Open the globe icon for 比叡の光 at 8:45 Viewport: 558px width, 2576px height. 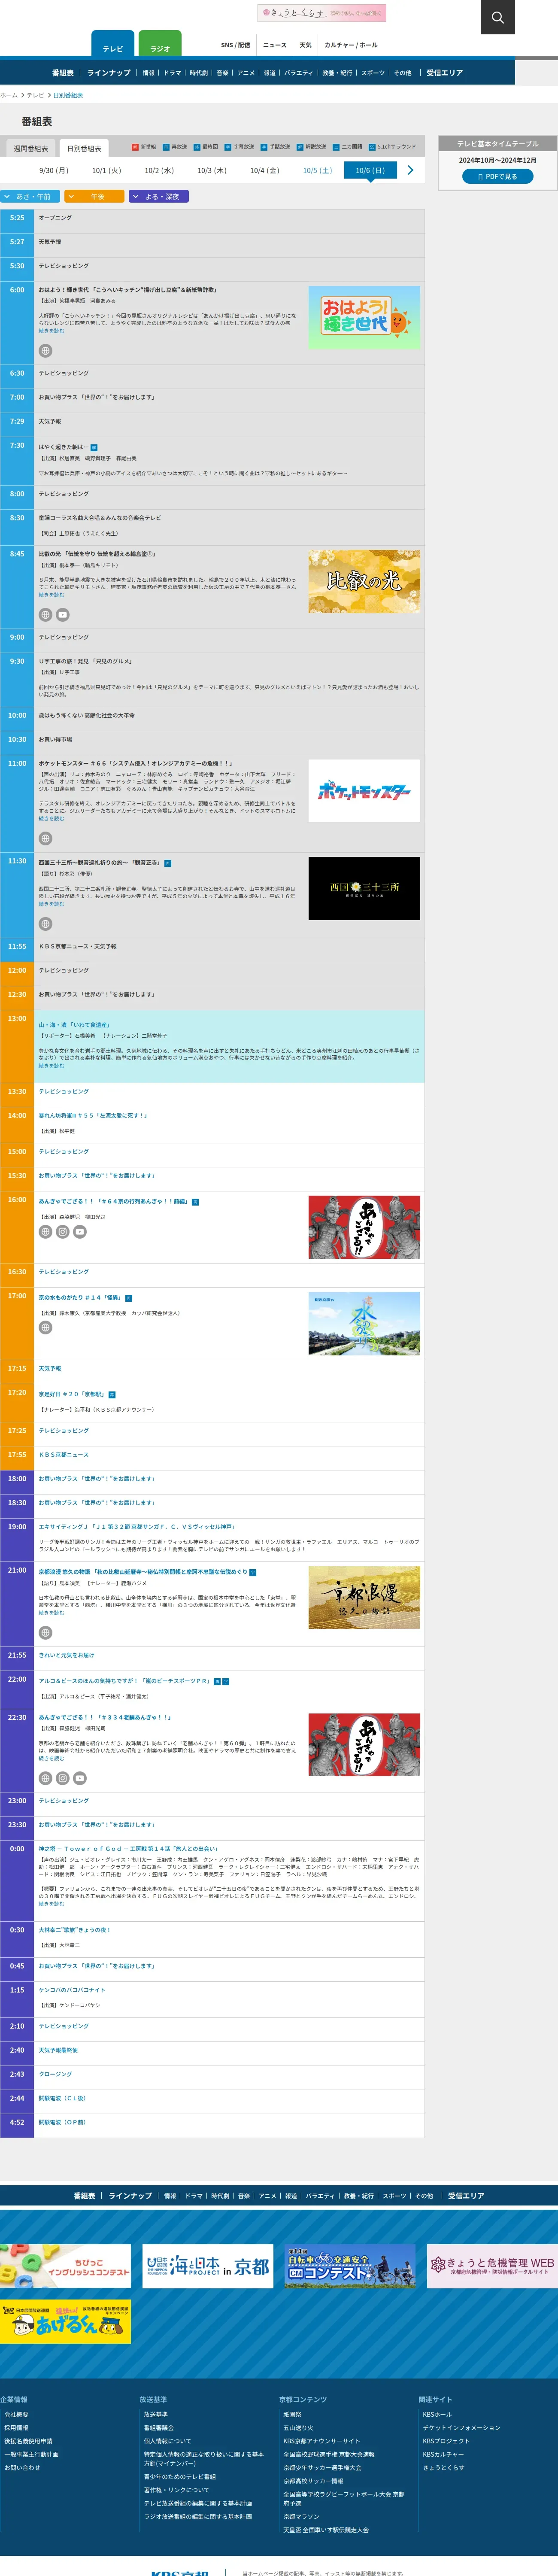click(45, 615)
